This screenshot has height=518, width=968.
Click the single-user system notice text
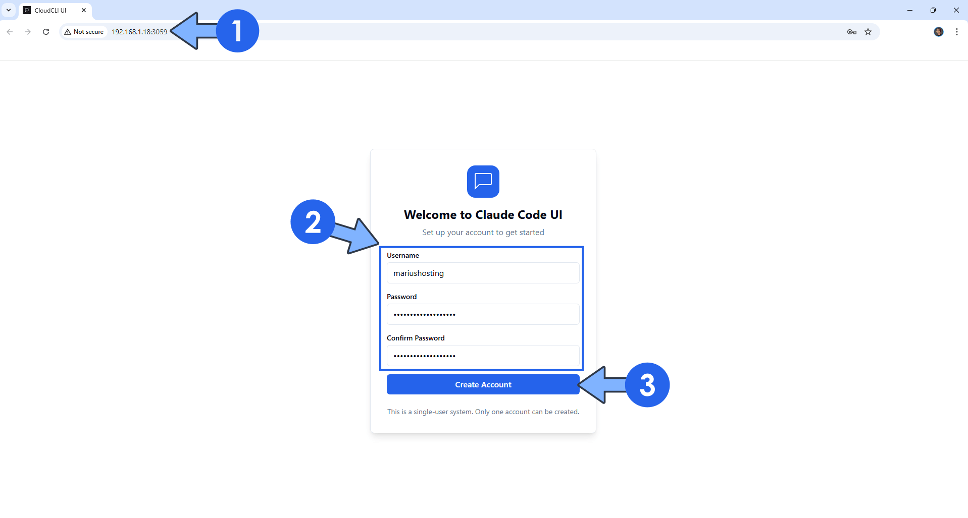tap(483, 411)
